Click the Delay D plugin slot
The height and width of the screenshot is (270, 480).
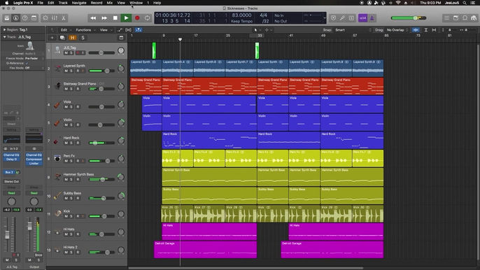point(12,159)
